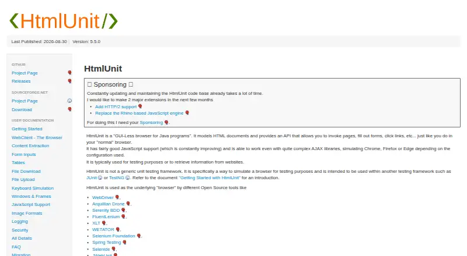467x256 pixels.
Task: Click the icon after XLT
Action: point(104,223)
